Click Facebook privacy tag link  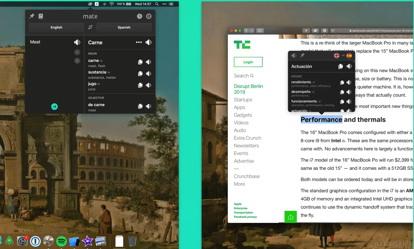coord(245,217)
